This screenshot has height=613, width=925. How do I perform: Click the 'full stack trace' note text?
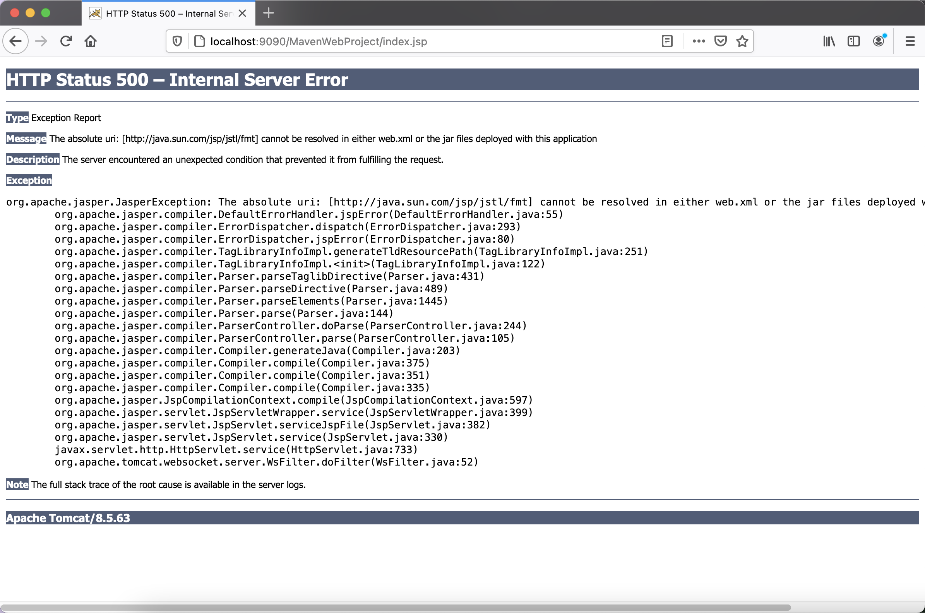[168, 485]
